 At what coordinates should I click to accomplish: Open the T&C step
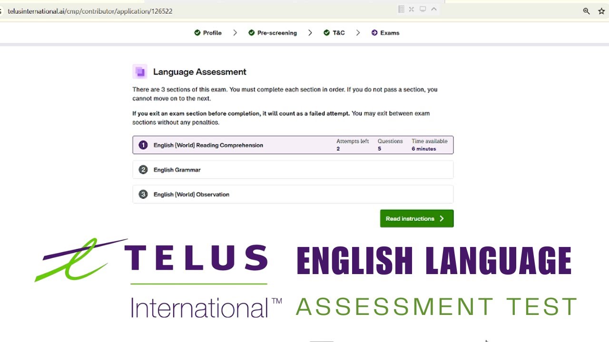(339, 33)
